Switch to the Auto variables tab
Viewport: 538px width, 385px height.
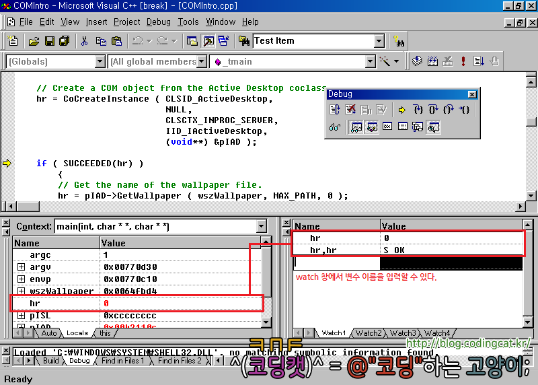49,333
